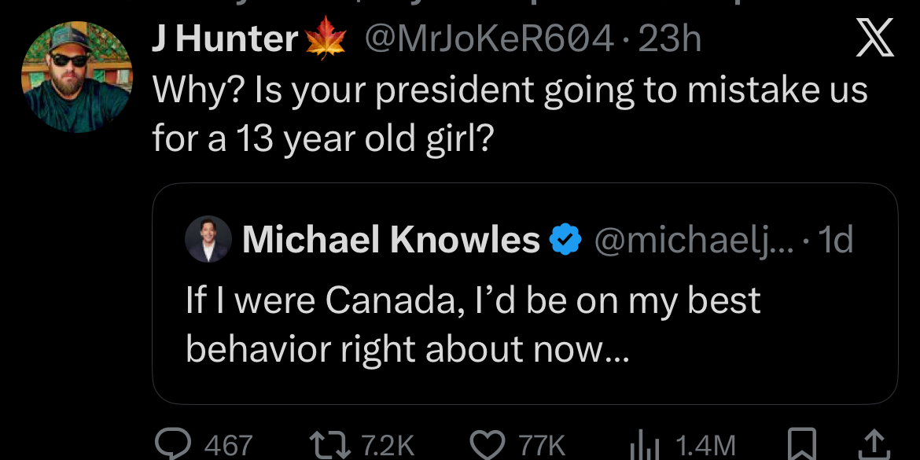
Task: Click the 1d timestamp on quoted tweet
Action: pyautogui.click(x=835, y=239)
